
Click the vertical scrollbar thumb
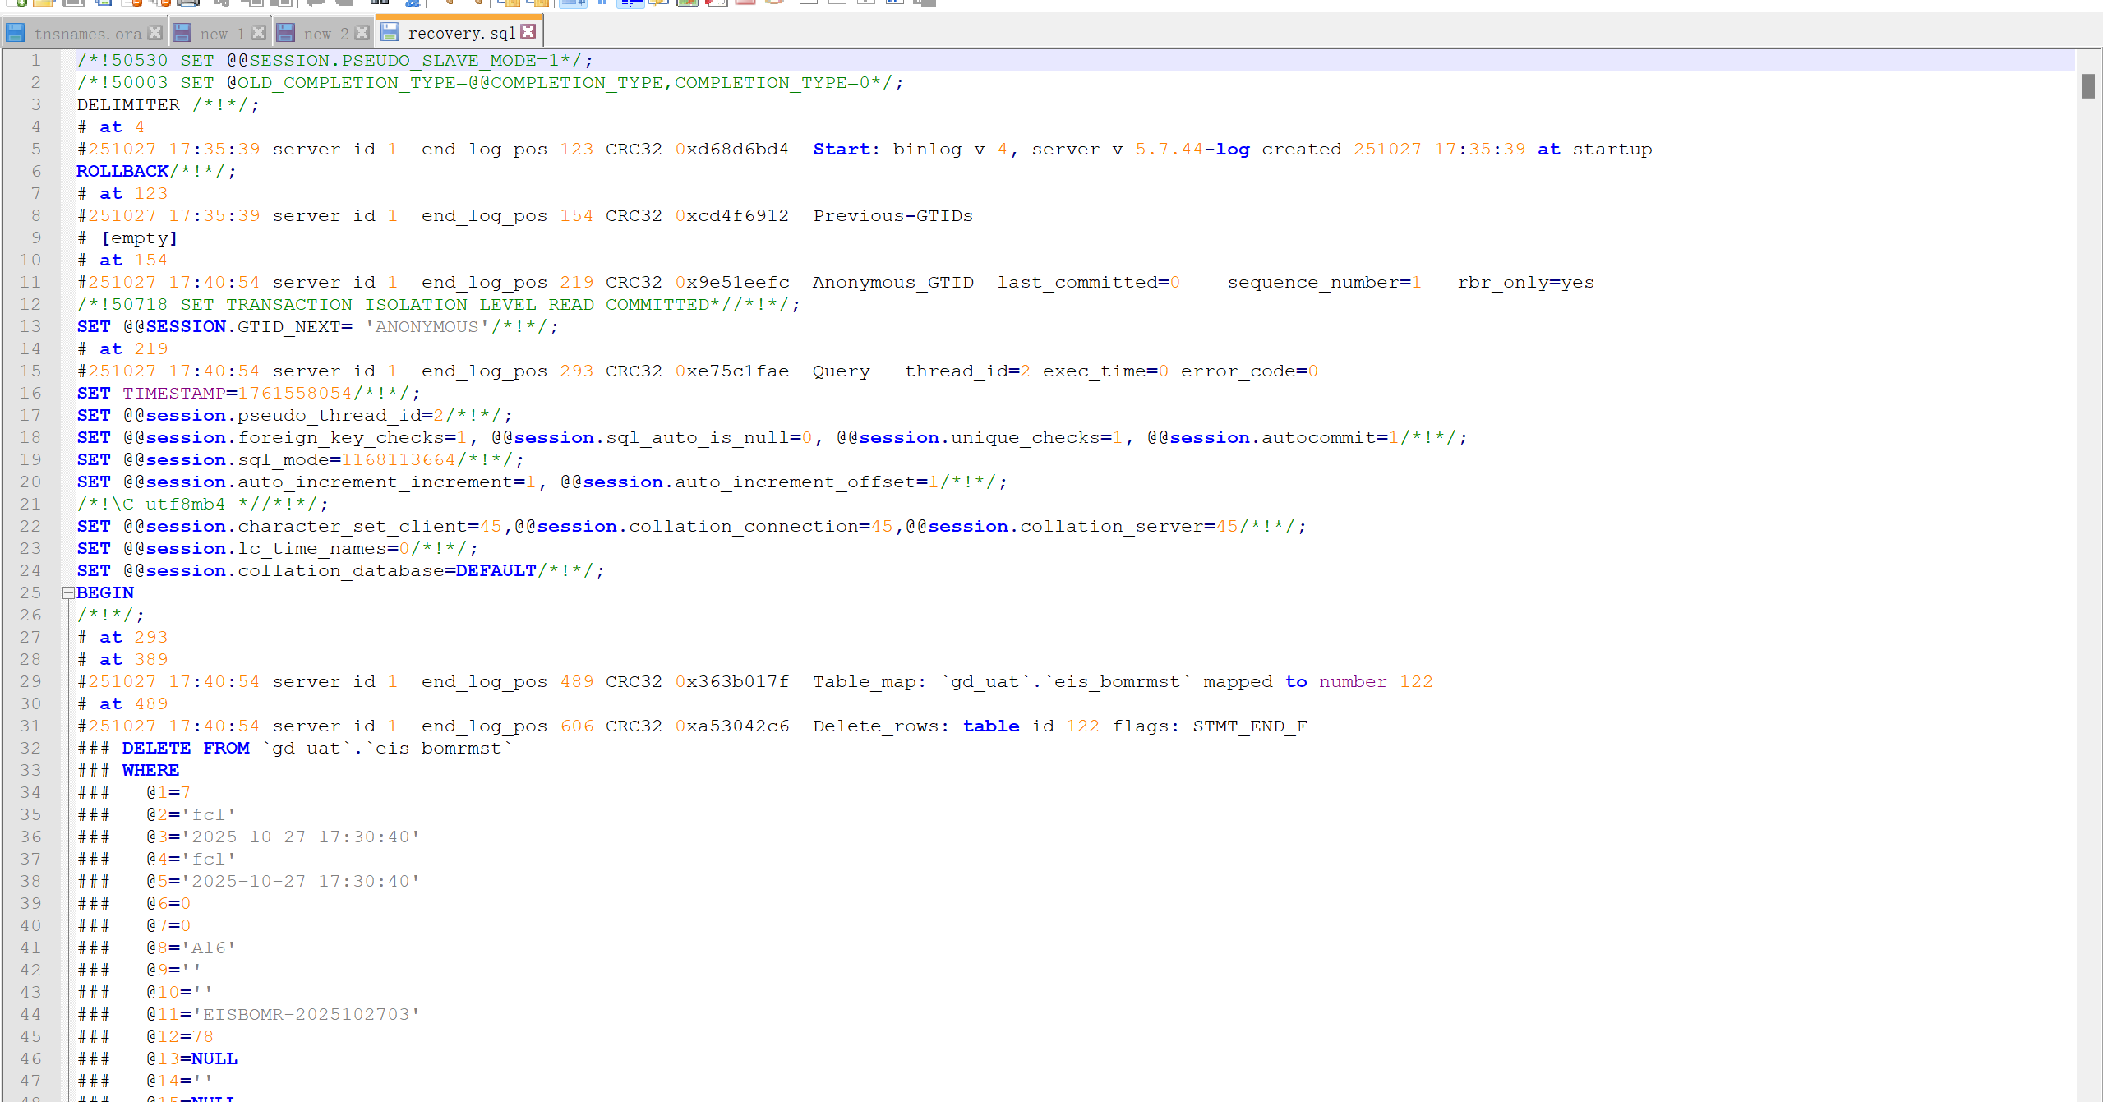(2088, 85)
